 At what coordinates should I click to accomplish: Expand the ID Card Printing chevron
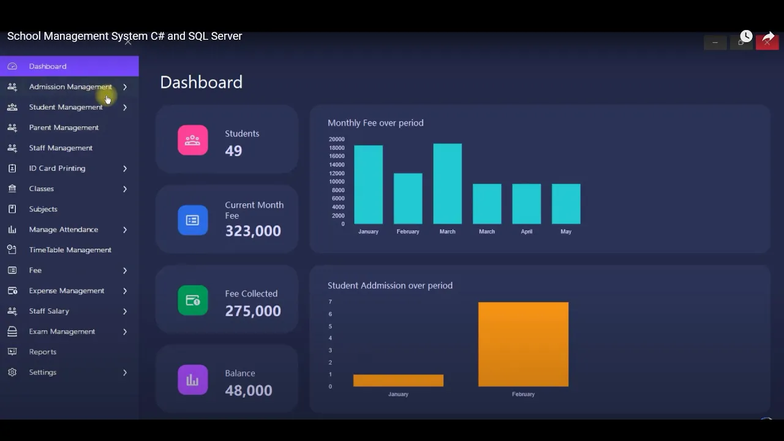[125, 168]
